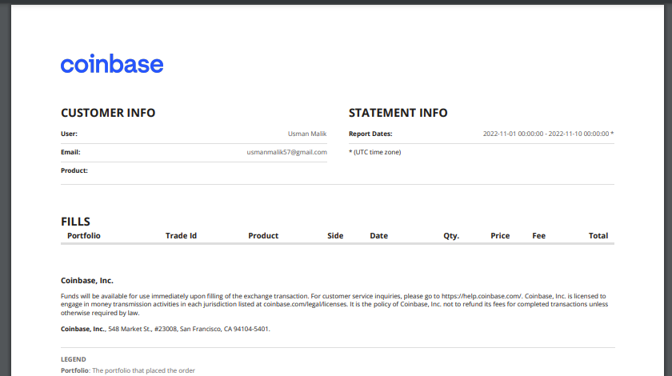
Task: Click the Trade Id column header
Action: click(181, 236)
